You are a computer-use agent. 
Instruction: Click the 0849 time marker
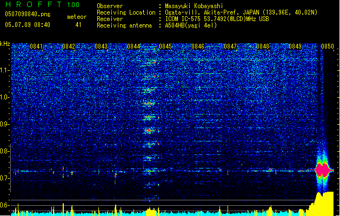[295, 46]
